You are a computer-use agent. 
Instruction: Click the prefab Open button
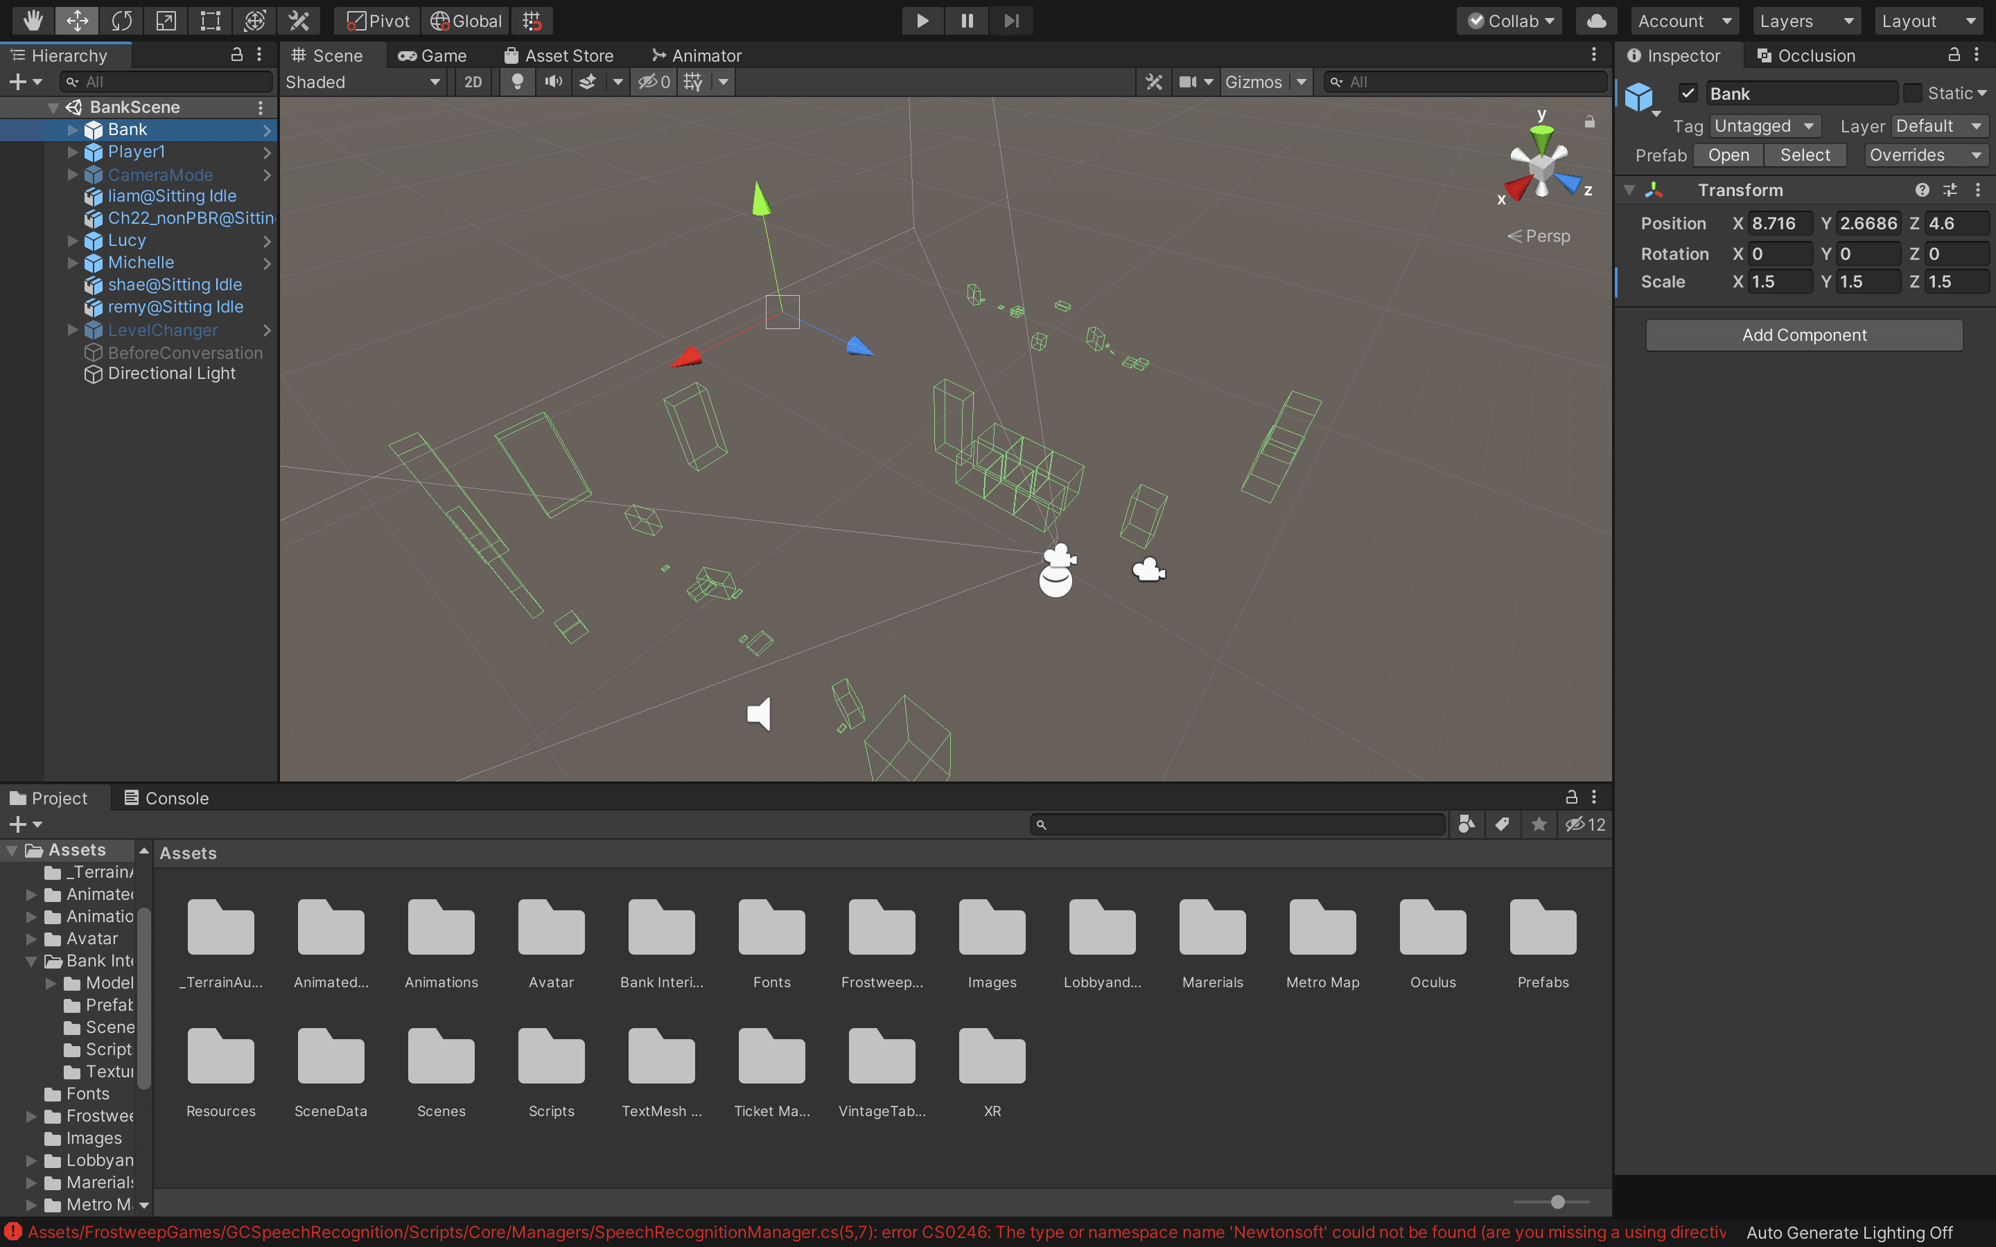1728,155
